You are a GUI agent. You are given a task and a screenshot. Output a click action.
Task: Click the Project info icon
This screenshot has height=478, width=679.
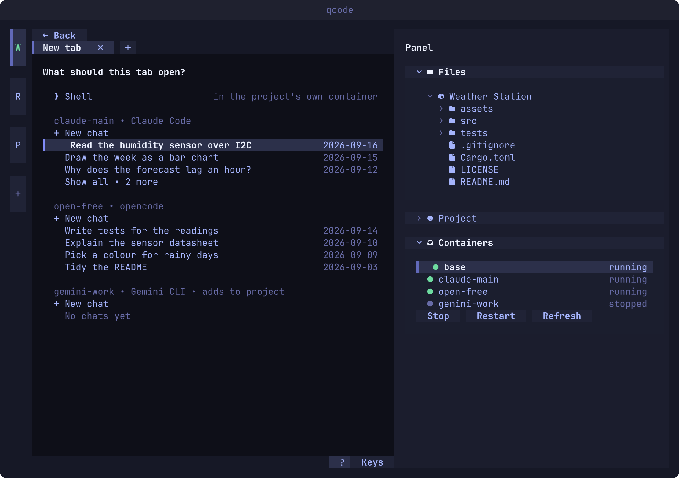pos(430,218)
